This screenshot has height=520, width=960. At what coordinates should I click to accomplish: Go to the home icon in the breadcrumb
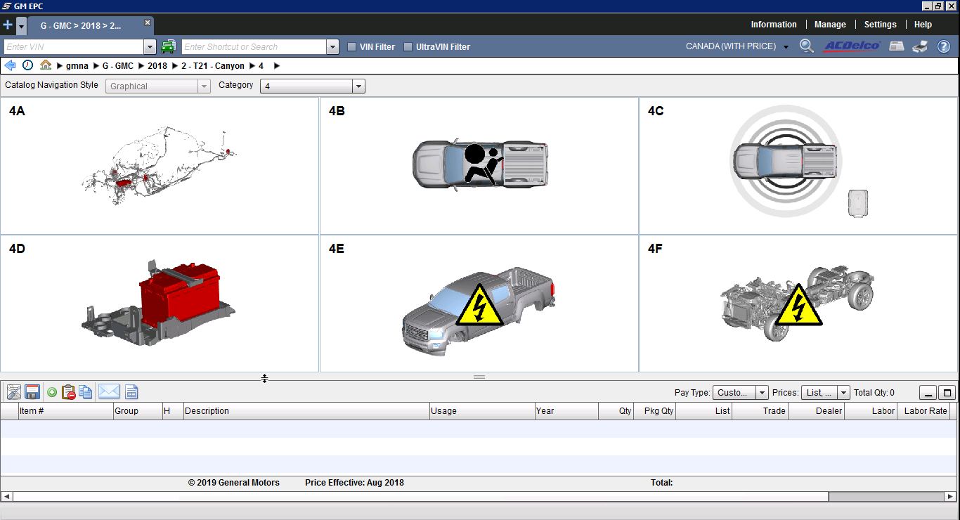click(46, 65)
